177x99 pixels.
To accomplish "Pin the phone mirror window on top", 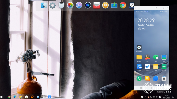I will [156, 8].
